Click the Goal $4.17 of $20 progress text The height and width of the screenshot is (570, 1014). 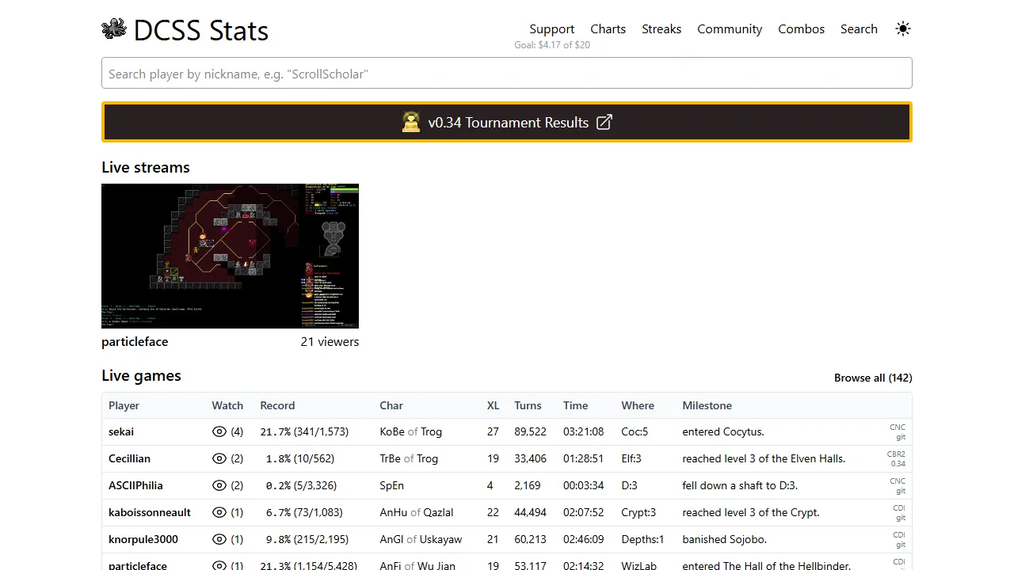(552, 45)
